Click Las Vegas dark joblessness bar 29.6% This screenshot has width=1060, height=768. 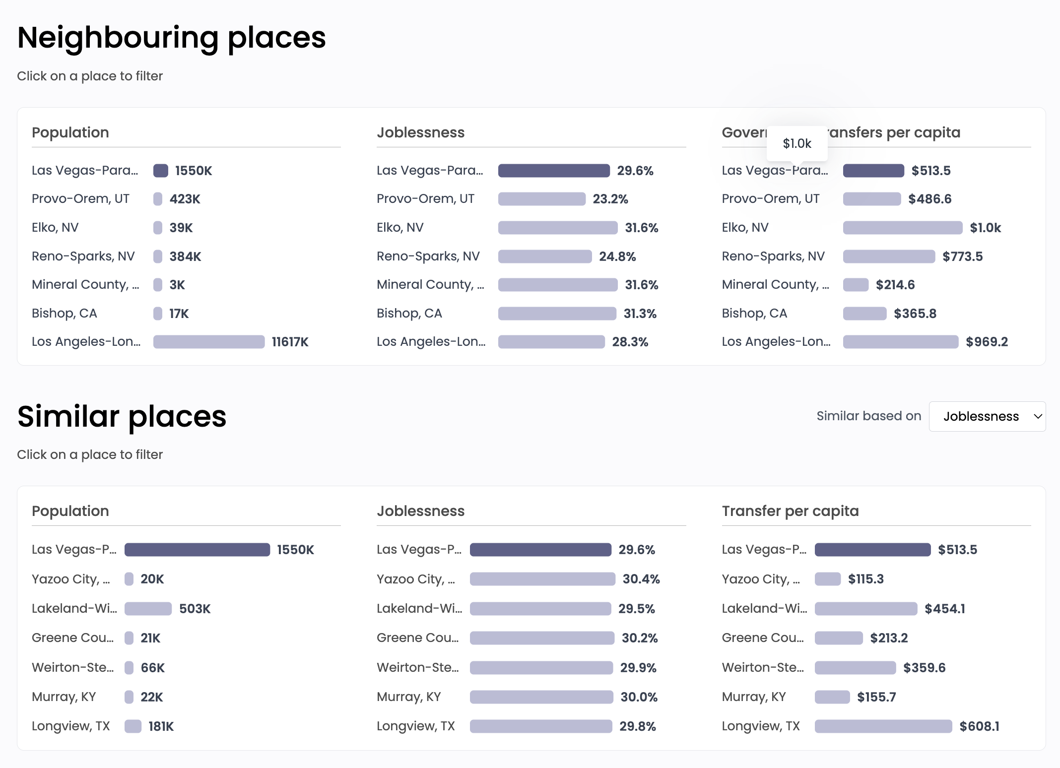coord(553,171)
